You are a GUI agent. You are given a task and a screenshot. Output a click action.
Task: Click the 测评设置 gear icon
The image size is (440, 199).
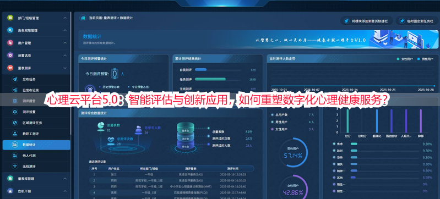click(x=15, y=112)
